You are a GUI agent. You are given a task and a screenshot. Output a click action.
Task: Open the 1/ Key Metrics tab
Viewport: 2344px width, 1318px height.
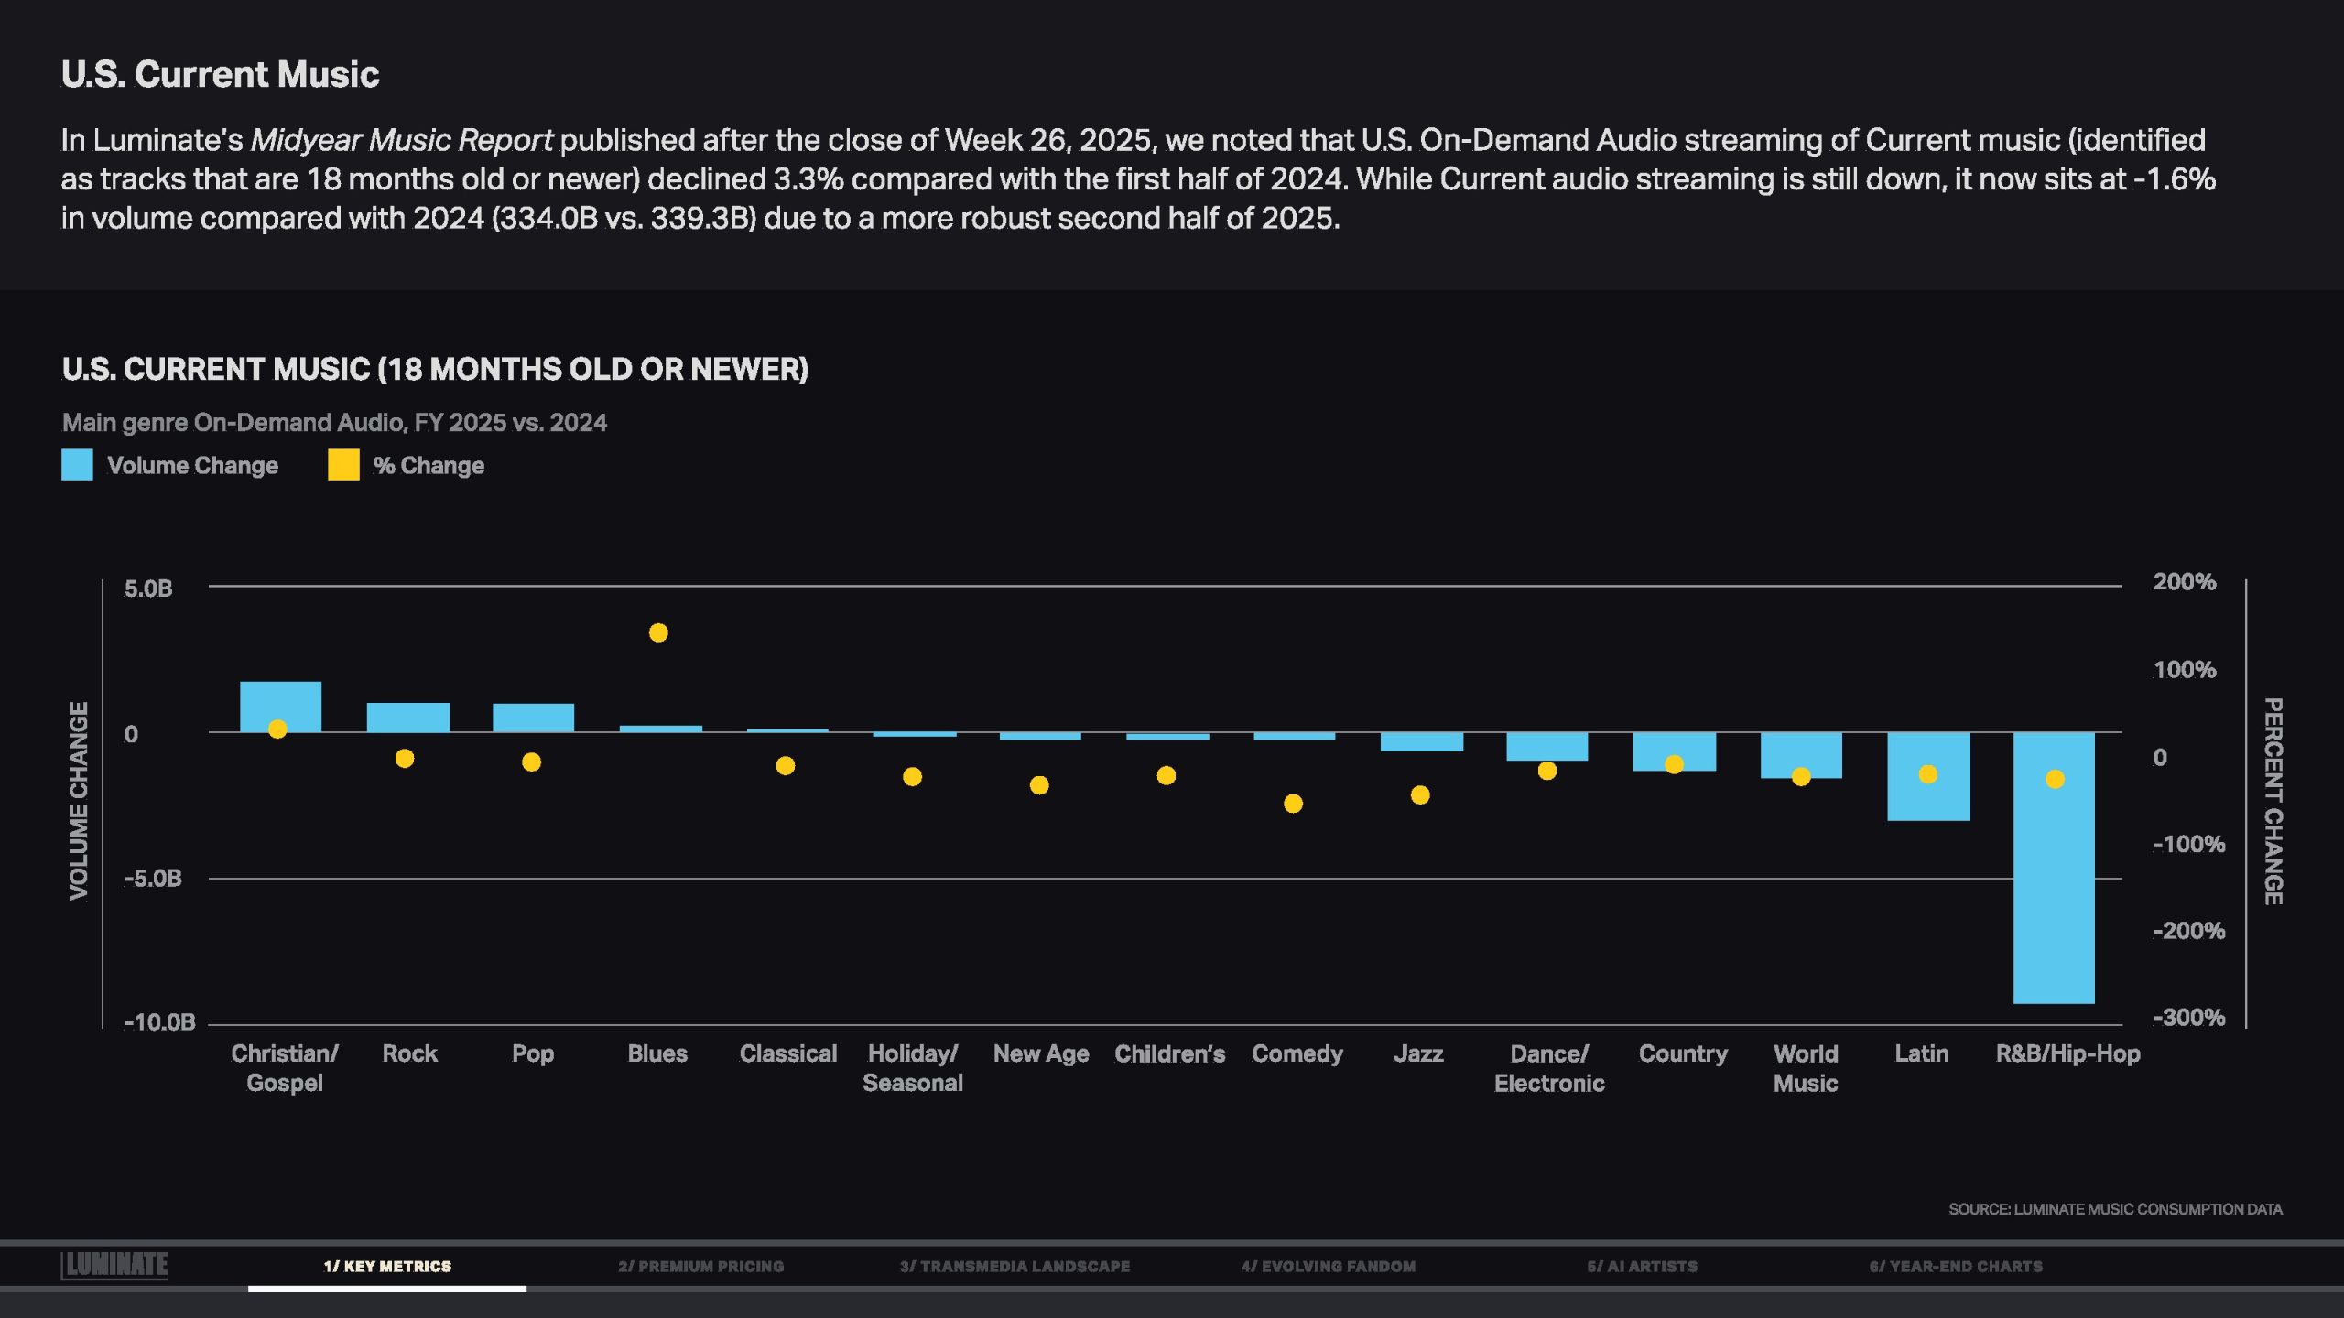(x=387, y=1267)
